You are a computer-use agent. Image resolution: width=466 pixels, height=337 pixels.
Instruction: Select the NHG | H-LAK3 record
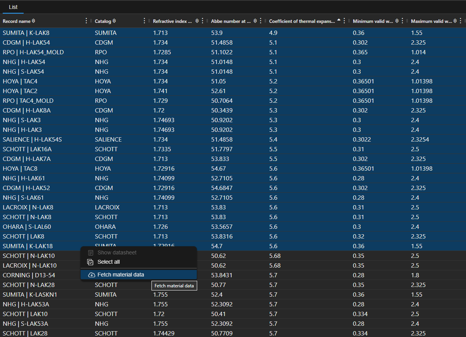(x=233, y=130)
